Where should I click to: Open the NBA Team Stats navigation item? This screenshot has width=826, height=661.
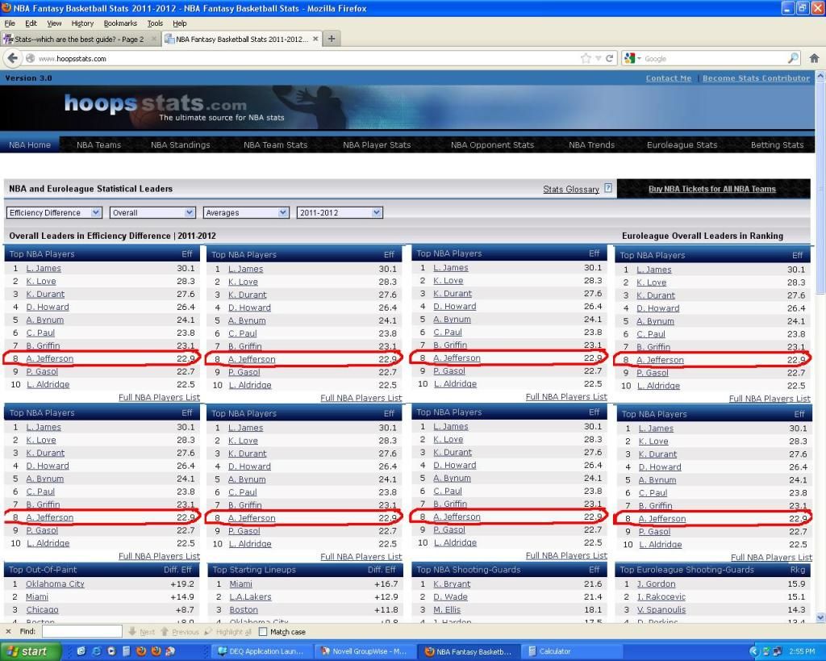tap(276, 144)
